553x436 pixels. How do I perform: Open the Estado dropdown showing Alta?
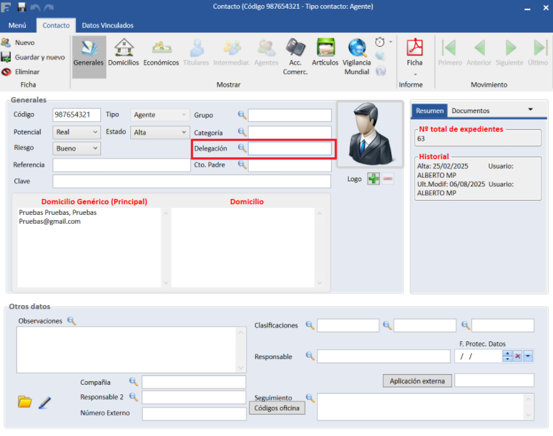pyautogui.click(x=184, y=133)
